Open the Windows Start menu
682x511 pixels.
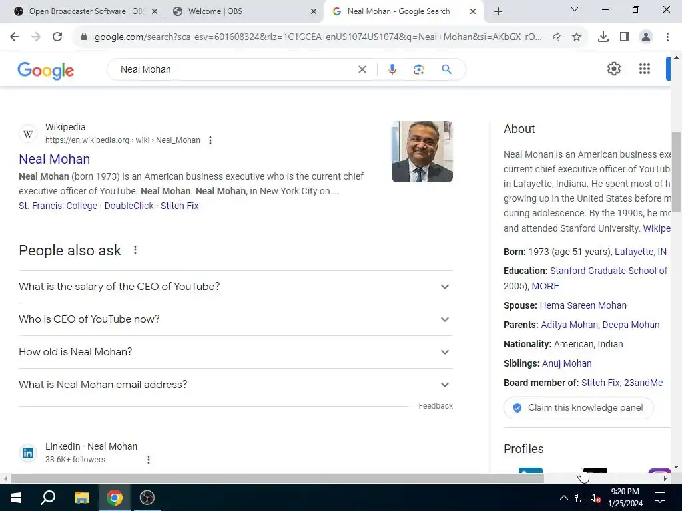click(x=16, y=498)
